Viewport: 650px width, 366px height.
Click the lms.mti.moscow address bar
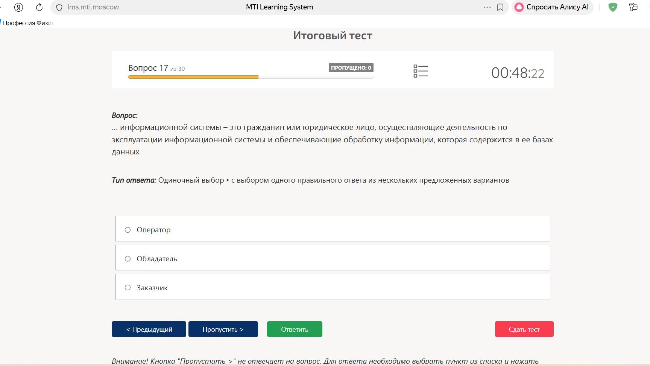coord(93,7)
